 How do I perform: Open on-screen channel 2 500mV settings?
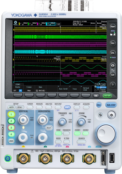(32, 24)
